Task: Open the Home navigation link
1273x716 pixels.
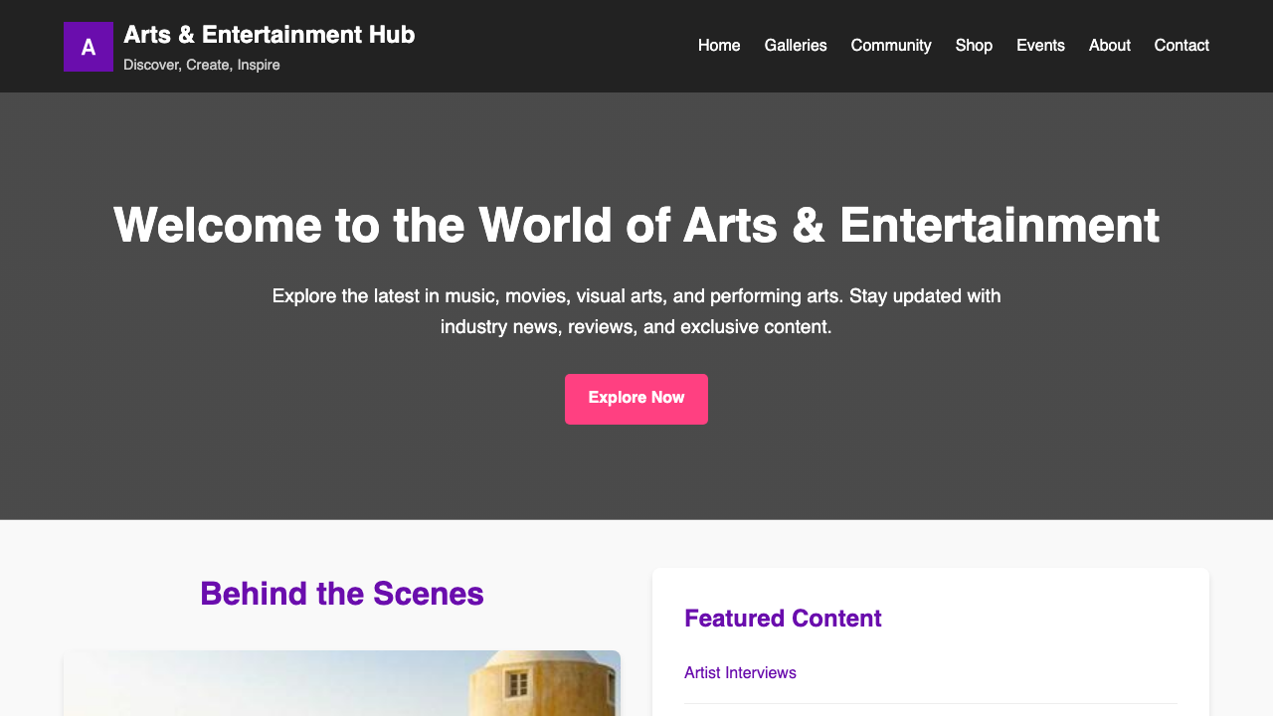Action: (x=719, y=45)
